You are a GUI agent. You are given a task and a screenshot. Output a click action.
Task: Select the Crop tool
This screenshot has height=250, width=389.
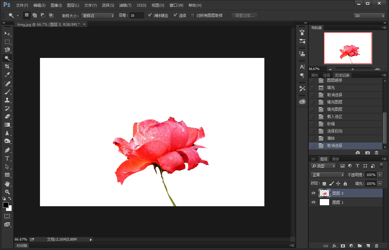click(x=7, y=66)
